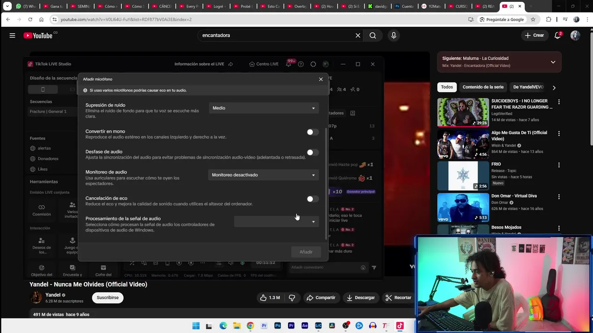
Task: Expand the Siguiente playlist panel
Action: 553,62
